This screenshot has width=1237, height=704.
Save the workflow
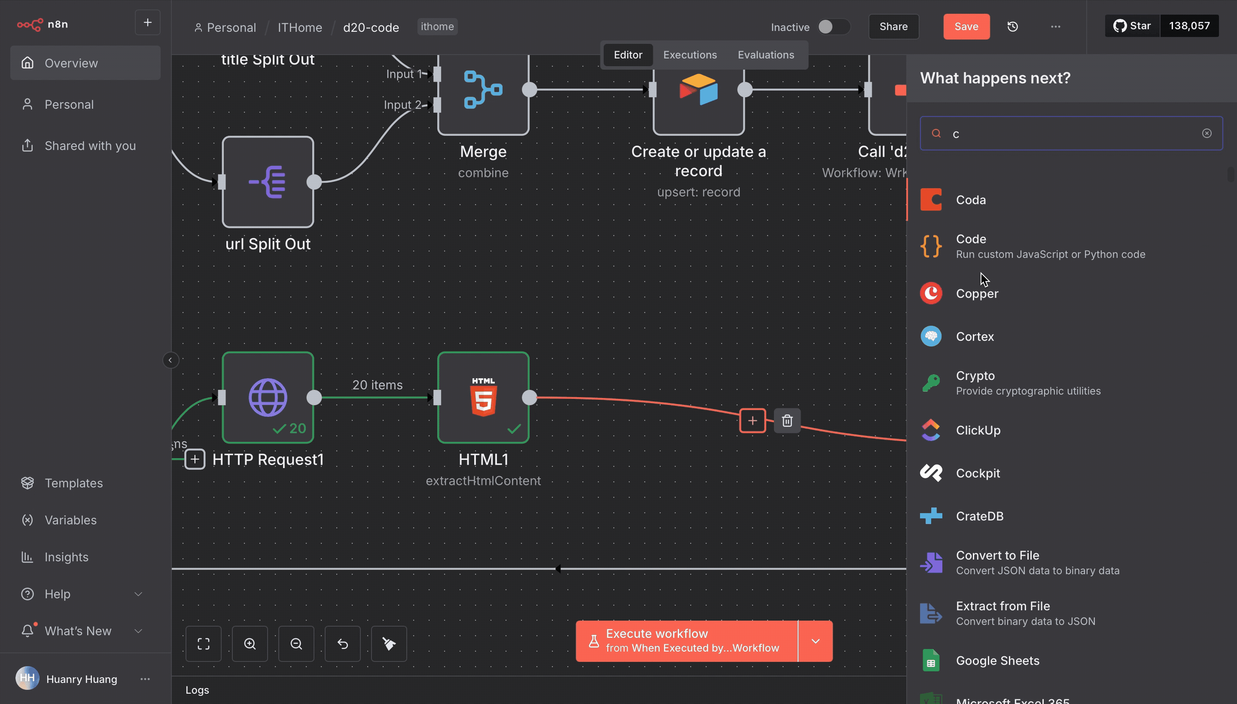pos(966,27)
